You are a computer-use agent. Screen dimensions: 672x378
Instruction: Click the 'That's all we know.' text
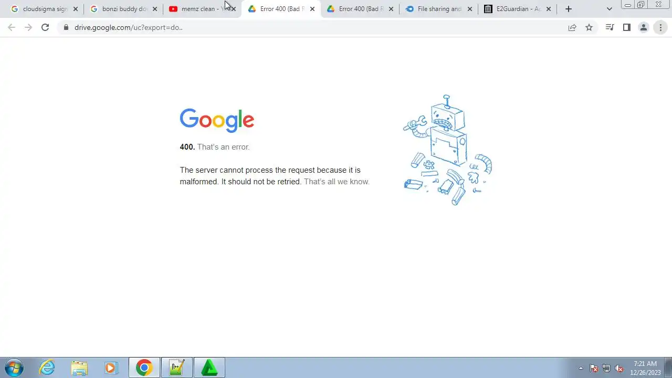coord(337,182)
